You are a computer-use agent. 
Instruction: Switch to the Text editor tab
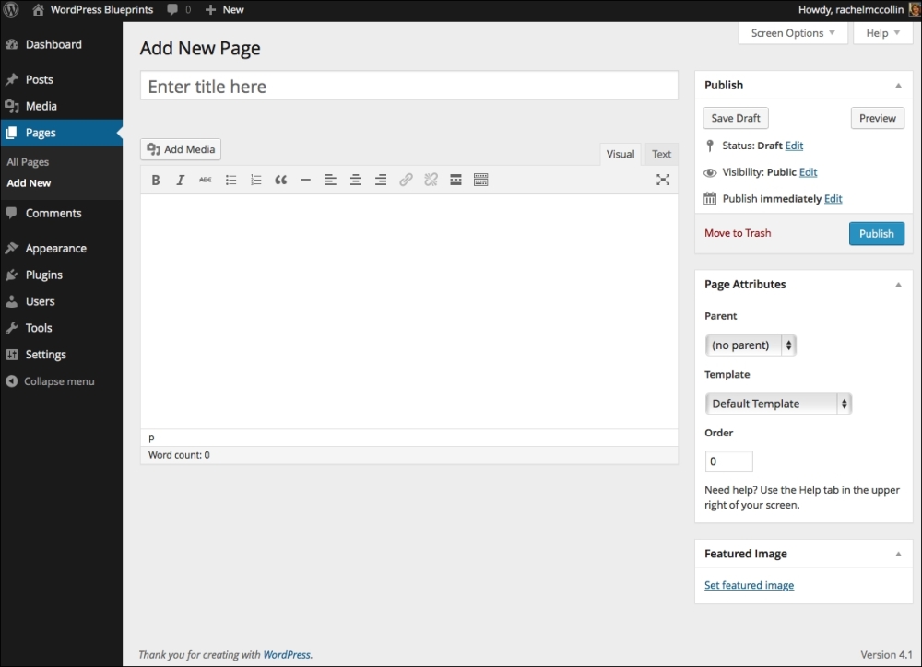coord(661,154)
